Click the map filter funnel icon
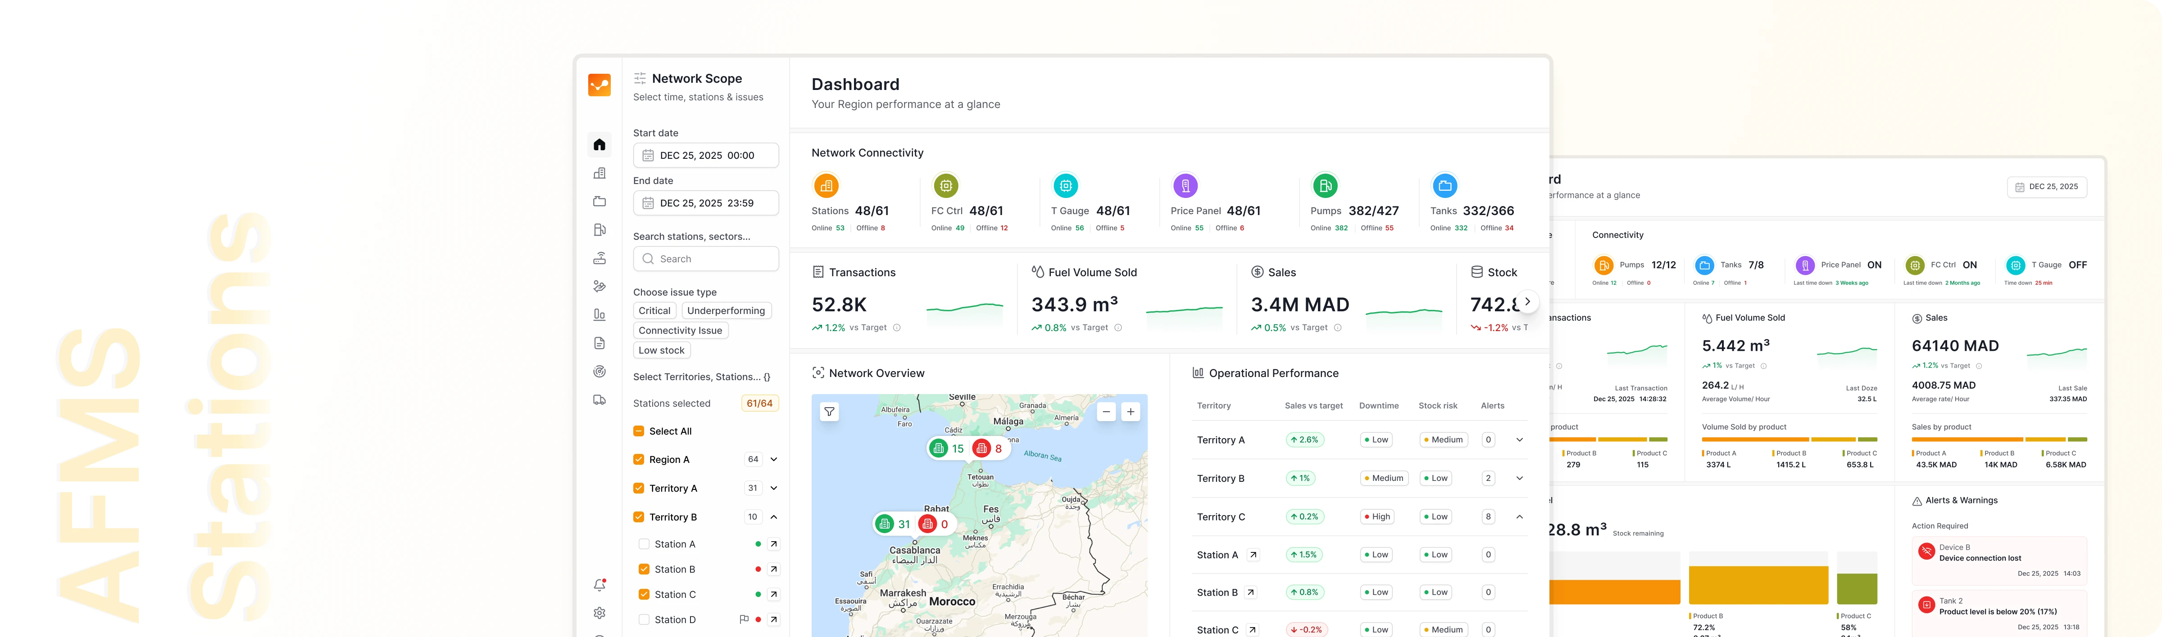This screenshot has width=2162, height=637. (829, 412)
